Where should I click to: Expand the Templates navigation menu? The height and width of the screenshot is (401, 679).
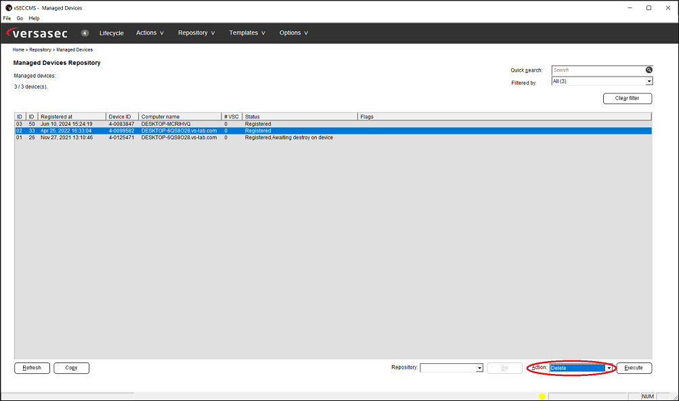[x=247, y=33]
